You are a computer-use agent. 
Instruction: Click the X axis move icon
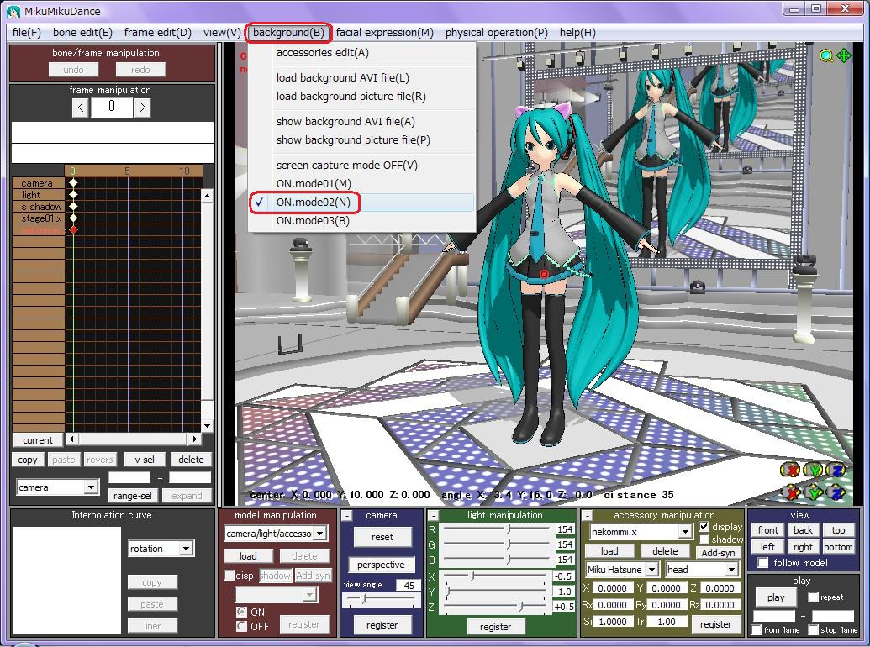[790, 492]
